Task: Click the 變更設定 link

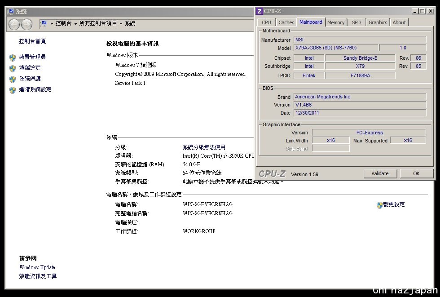Action: (x=394, y=204)
